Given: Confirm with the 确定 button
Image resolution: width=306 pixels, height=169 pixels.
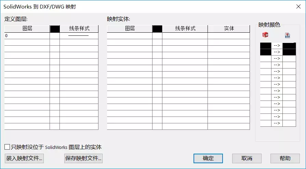Looking at the screenshot, I should pos(208,158).
